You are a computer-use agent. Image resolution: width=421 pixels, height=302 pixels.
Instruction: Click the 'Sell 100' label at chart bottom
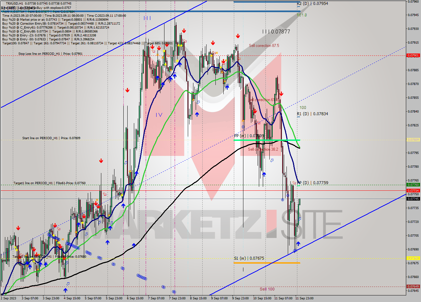[267, 289]
